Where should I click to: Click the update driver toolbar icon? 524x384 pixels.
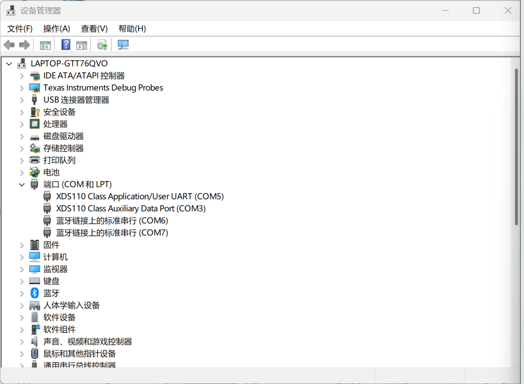pos(102,45)
